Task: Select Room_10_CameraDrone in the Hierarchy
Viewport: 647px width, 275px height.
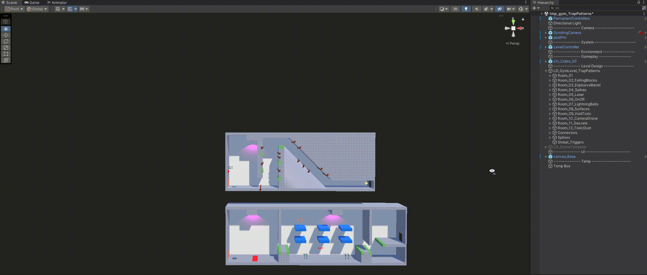Action: 577,118
